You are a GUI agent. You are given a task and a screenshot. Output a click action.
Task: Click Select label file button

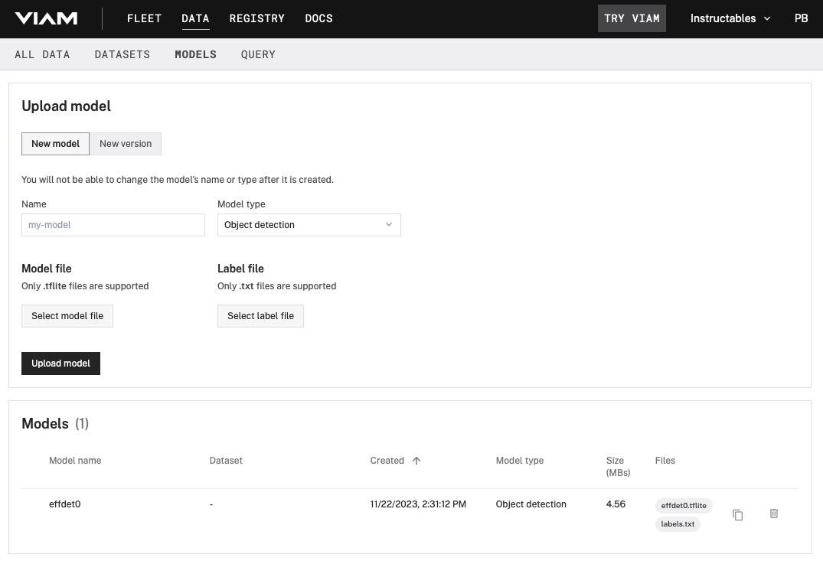coord(260,316)
